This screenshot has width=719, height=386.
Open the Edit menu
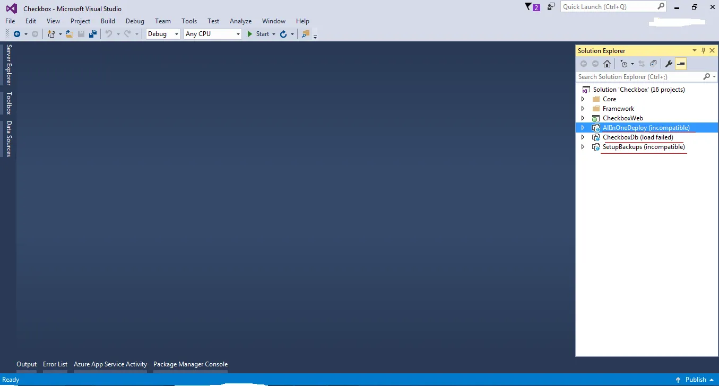point(31,21)
